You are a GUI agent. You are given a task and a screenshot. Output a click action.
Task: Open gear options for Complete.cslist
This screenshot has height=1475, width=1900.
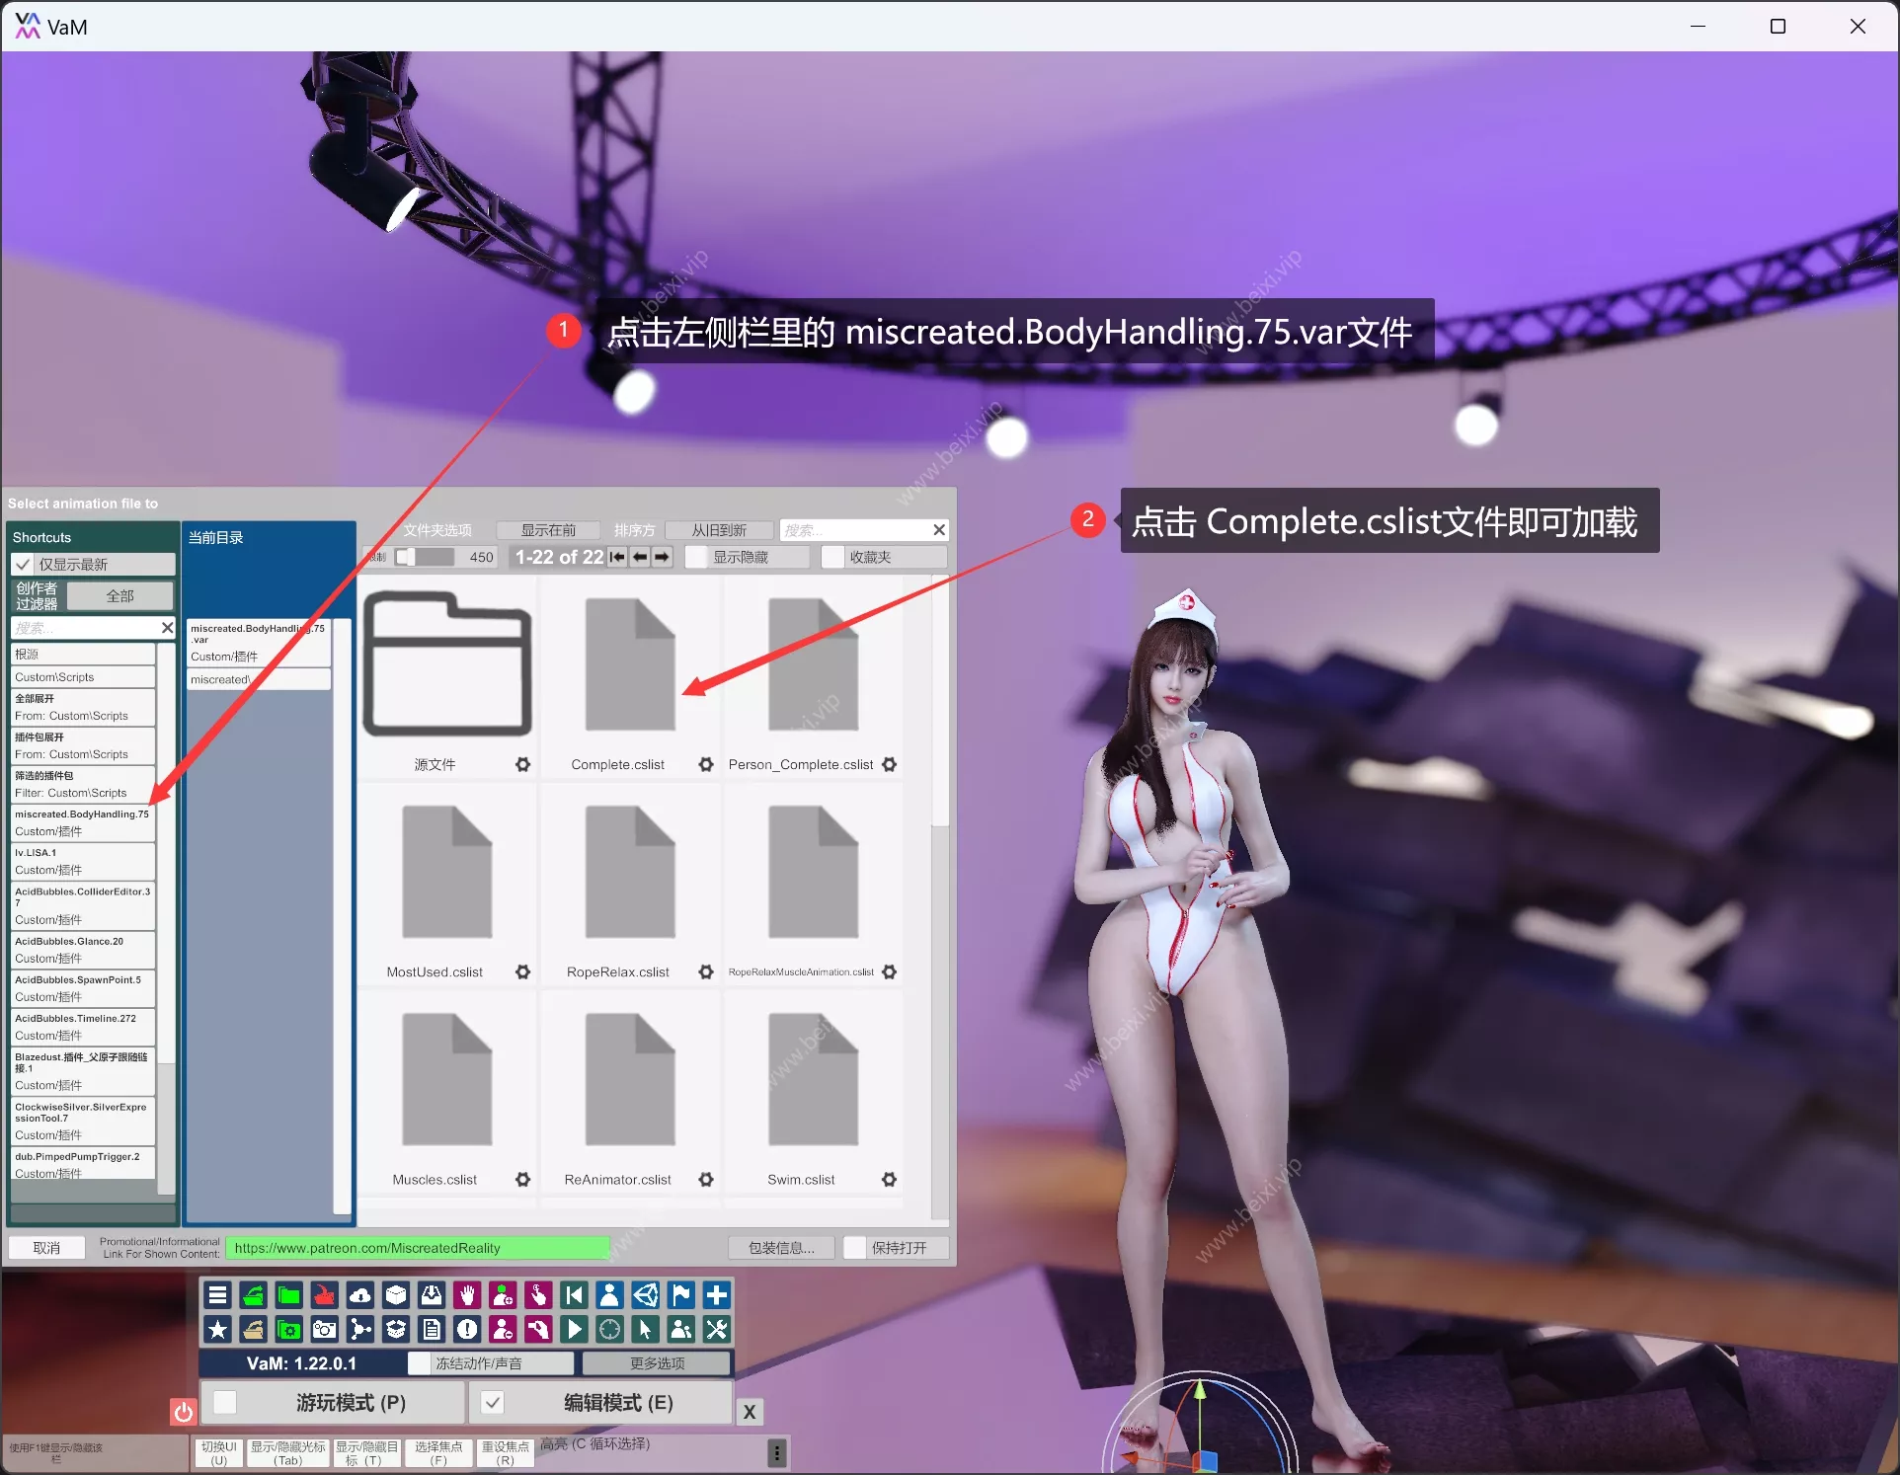click(706, 764)
